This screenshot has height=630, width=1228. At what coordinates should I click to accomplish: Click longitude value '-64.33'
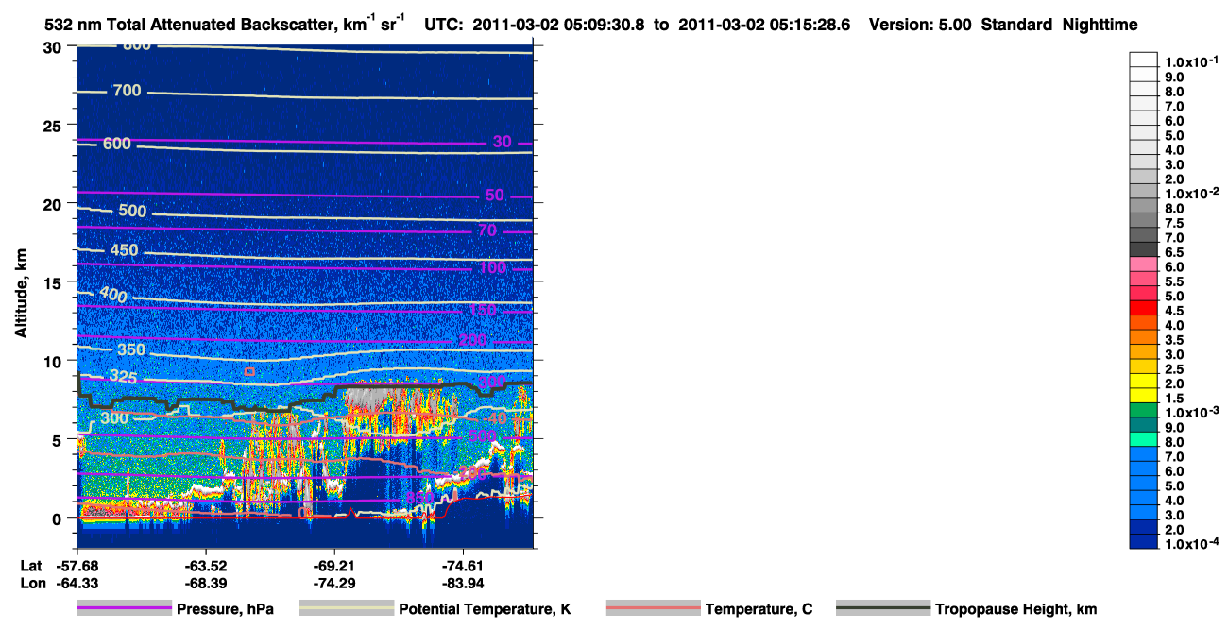(x=77, y=584)
